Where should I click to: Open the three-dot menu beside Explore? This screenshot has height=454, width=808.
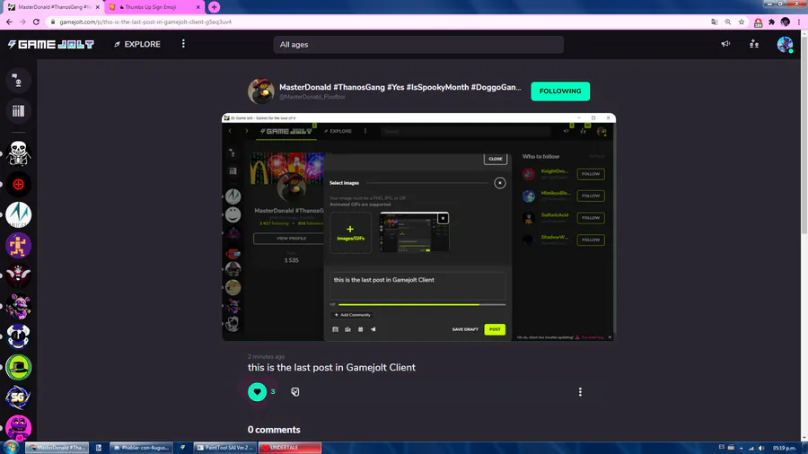[183, 44]
